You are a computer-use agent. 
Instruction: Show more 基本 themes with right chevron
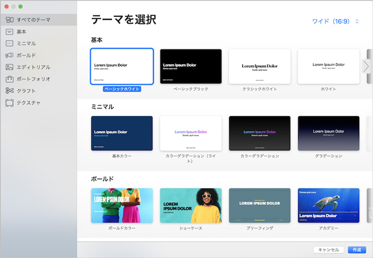coord(366,67)
